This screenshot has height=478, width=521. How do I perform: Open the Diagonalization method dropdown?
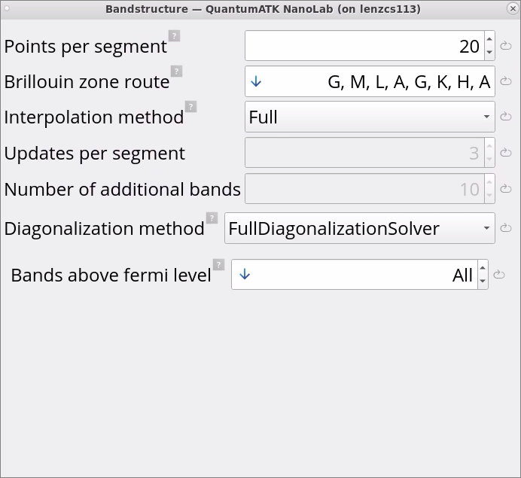click(359, 228)
